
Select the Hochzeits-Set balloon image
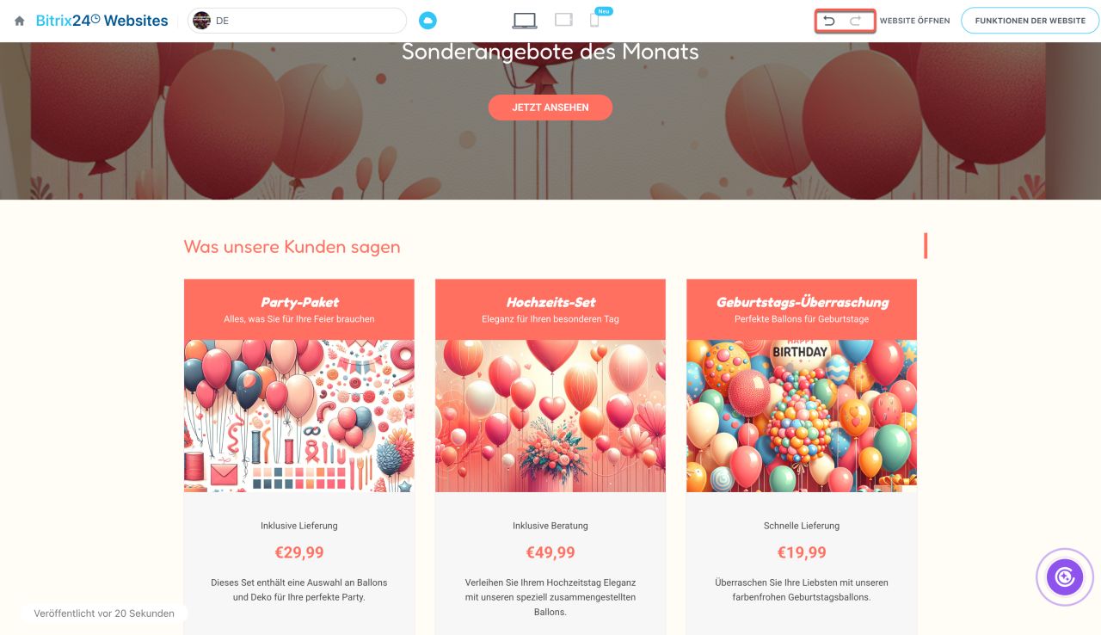pos(550,416)
